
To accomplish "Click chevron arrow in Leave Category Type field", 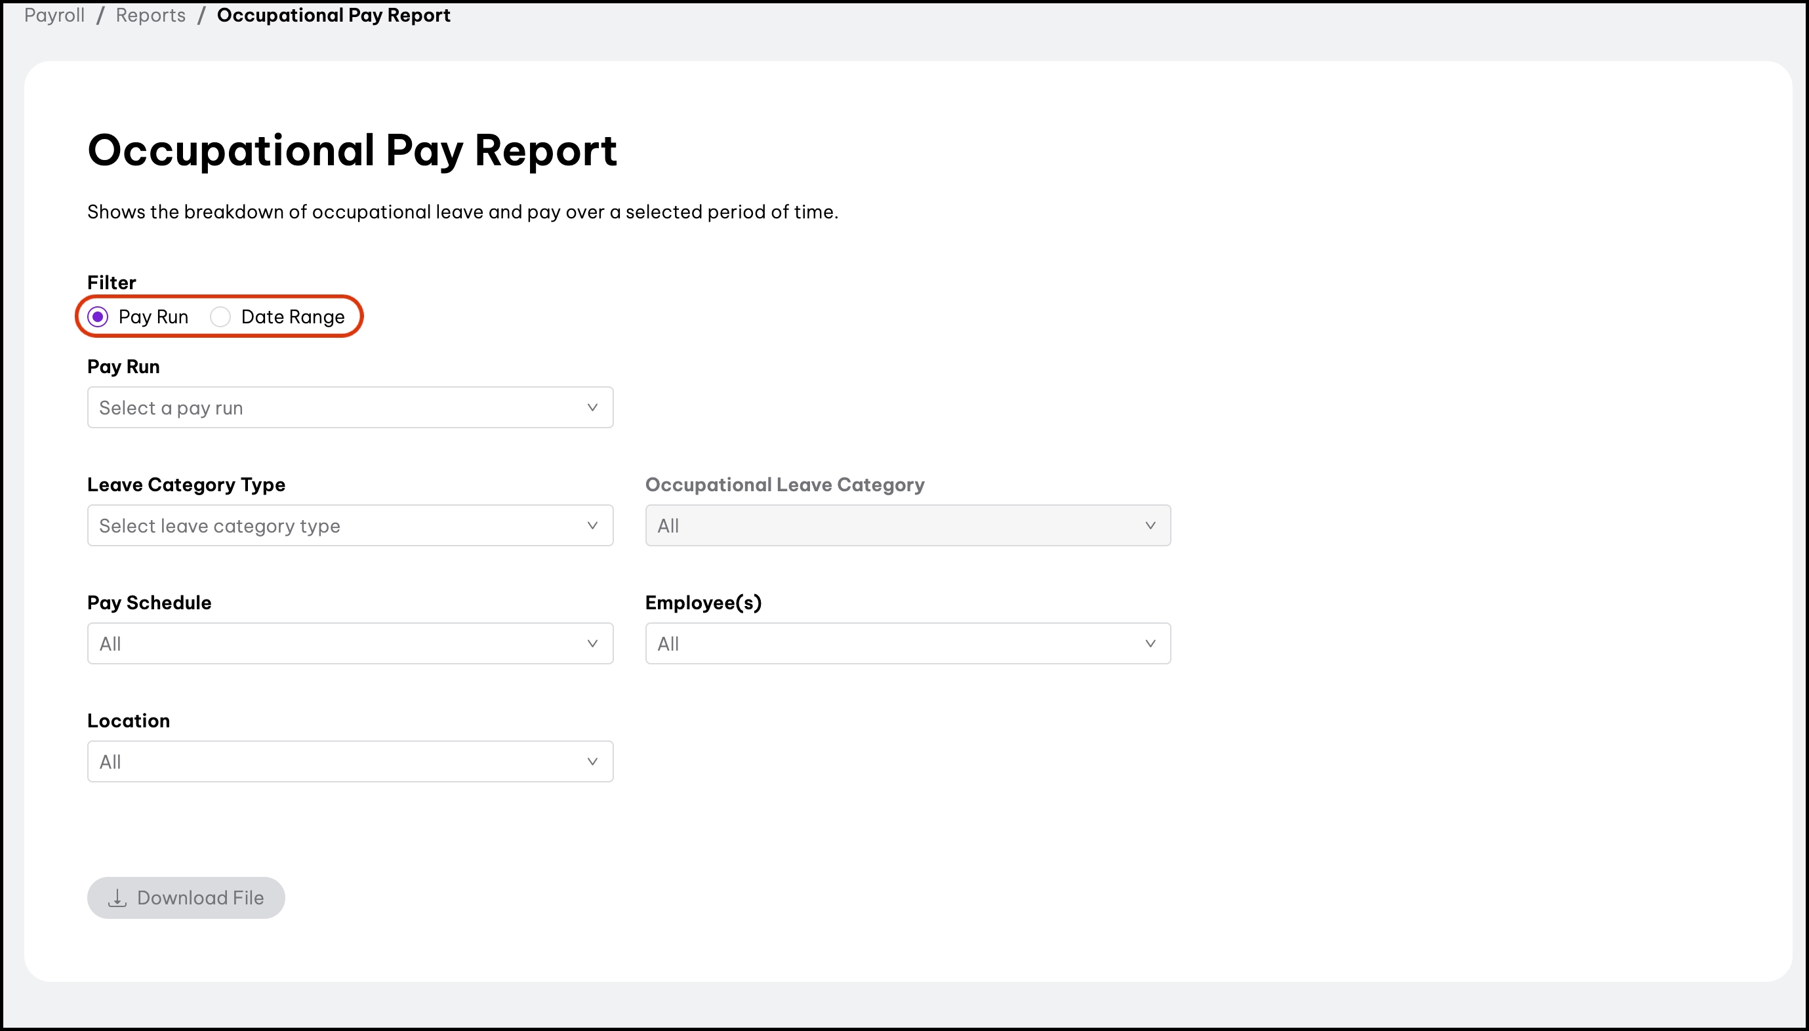I will [592, 525].
